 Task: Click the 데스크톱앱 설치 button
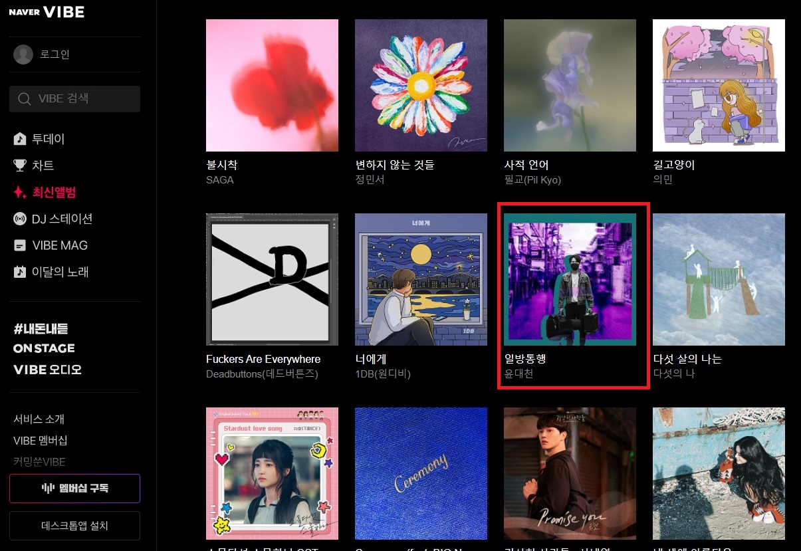click(x=74, y=526)
